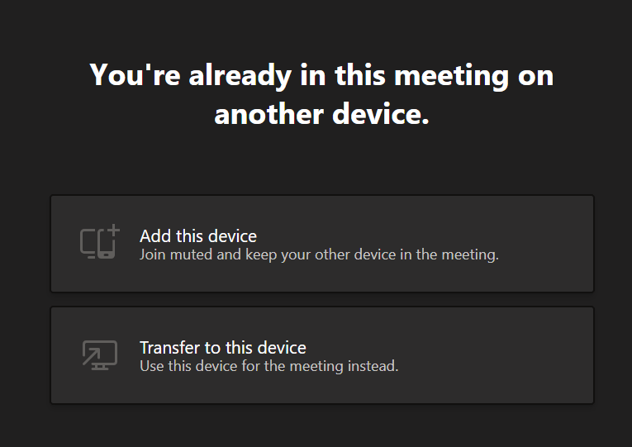Click the 'Add this device' title text

click(x=198, y=235)
